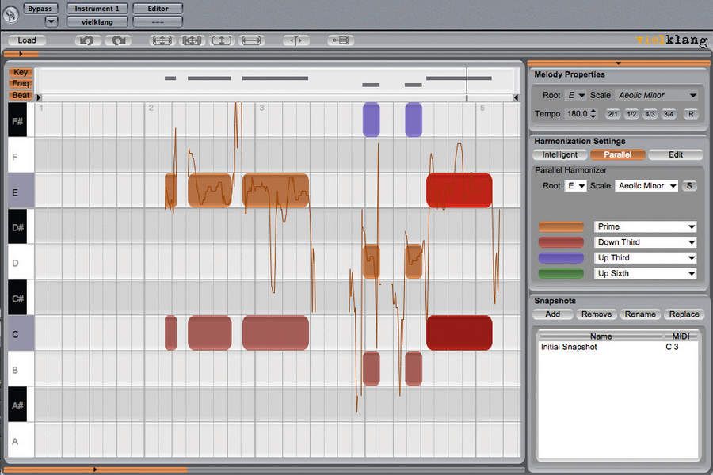
Task: Click the F# black piano key
Action: (17, 120)
